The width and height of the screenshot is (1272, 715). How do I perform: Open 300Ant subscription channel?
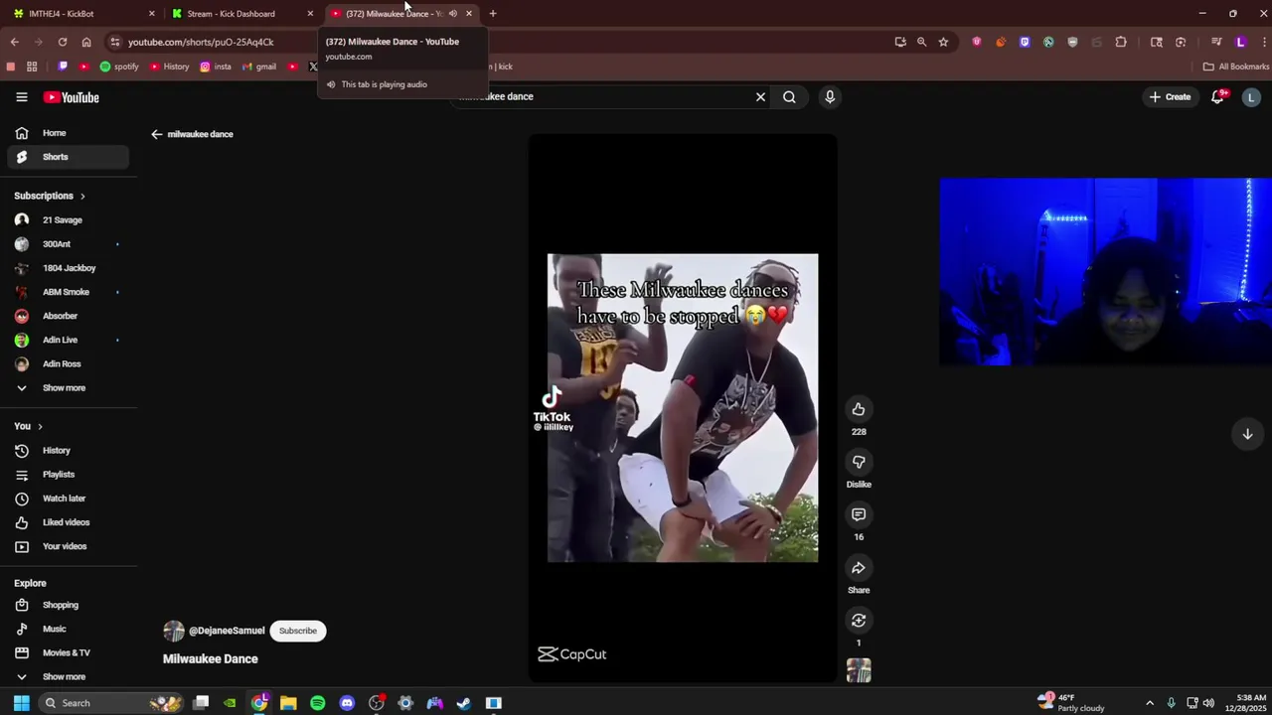coord(68,244)
